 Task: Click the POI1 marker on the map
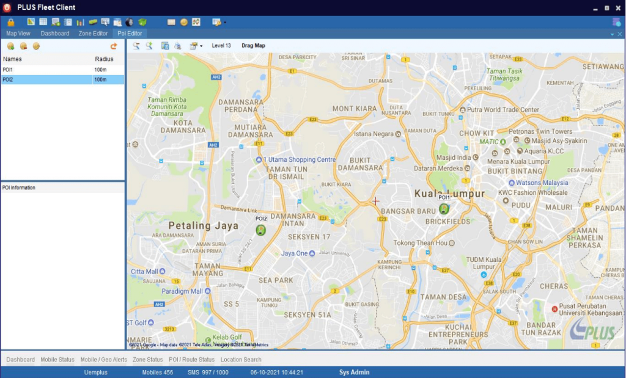pos(444,208)
